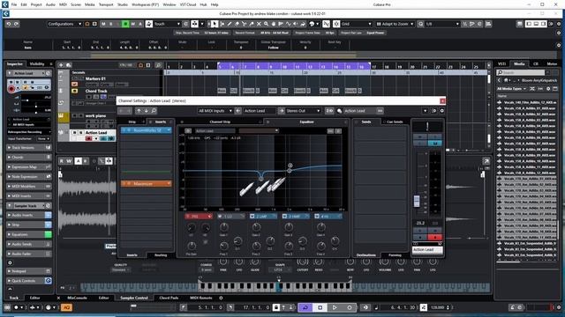The height and width of the screenshot is (317, 565).
Task: Click the Undo arrow icon in toolbar
Action: point(9,24)
